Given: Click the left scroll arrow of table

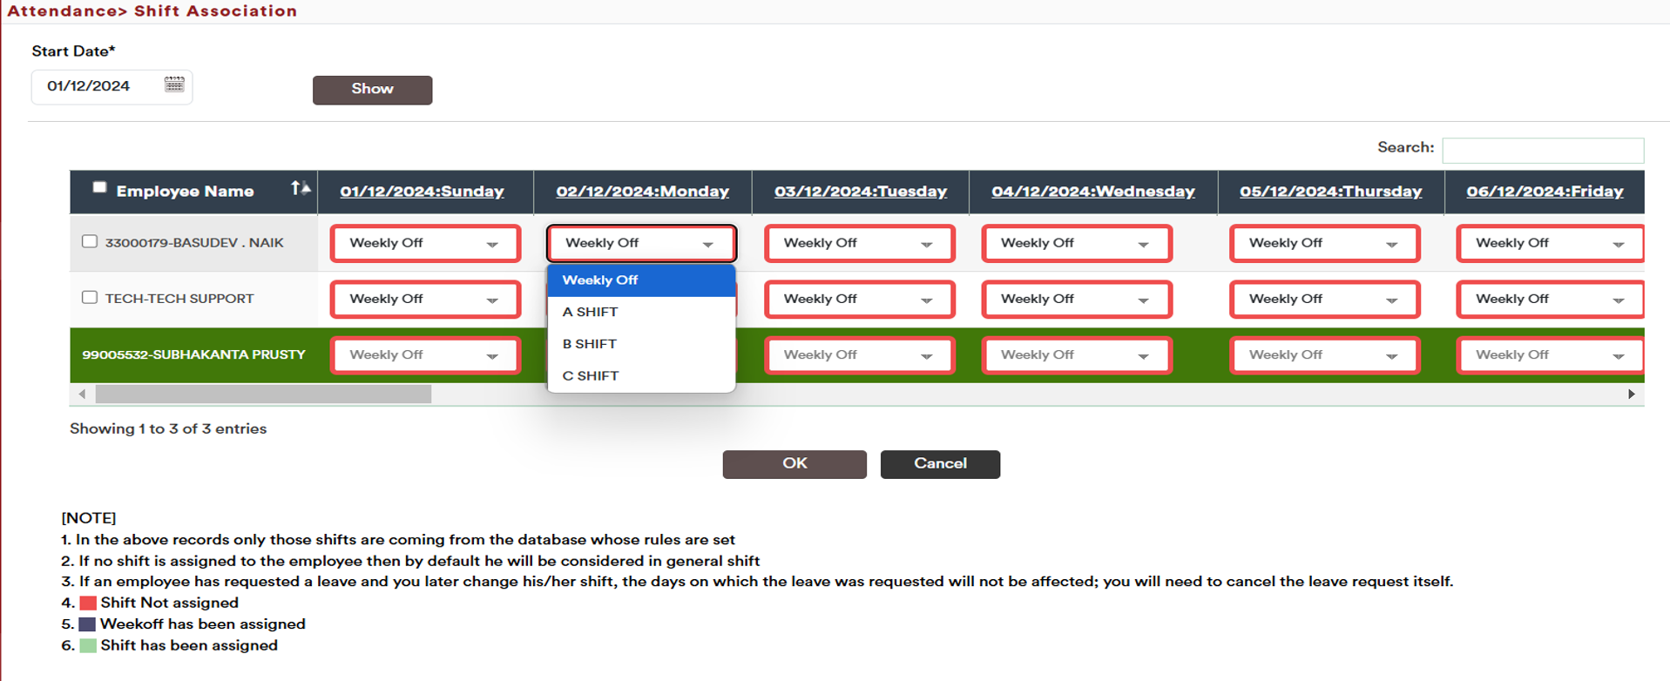Looking at the screenshot, I should [x=82, y=394].
